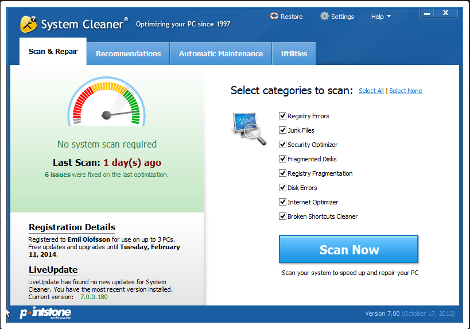470x329 pixels.
Task: Go to the Utilities tab
Action: pyautogui.click(x=294, y=53)
